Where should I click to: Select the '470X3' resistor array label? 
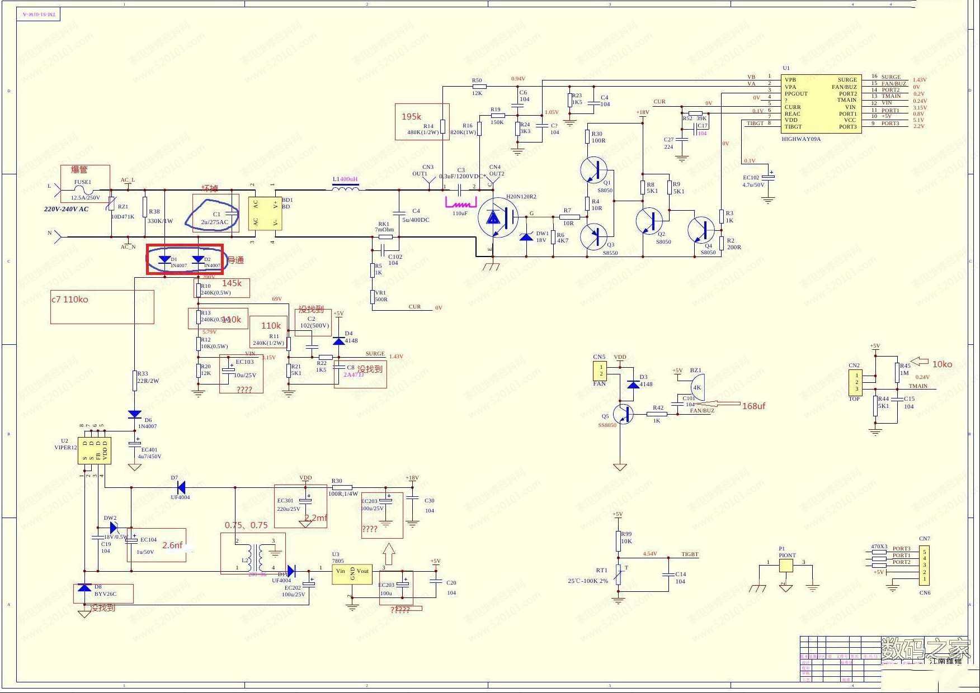(x=879, y=546)
